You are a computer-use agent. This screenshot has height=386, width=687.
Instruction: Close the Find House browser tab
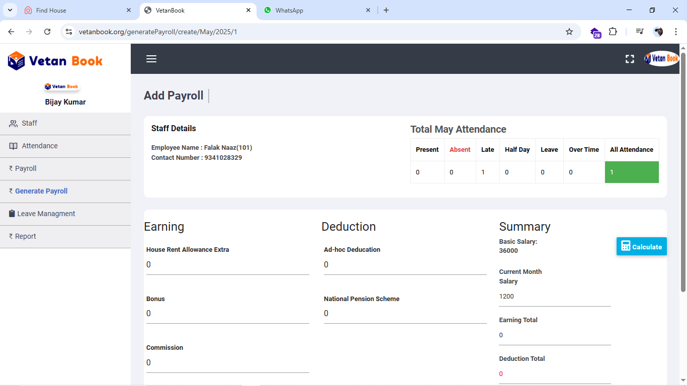click(x=129, y=10)
